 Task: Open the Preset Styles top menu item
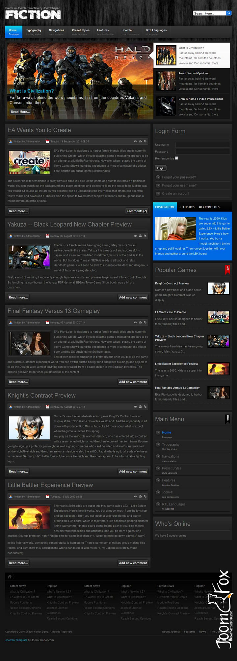(x=81, y=32)
